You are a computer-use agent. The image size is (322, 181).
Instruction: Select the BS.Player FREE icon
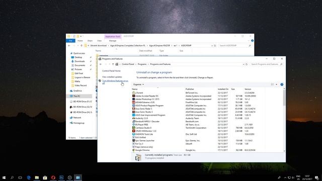click(133, 125)
